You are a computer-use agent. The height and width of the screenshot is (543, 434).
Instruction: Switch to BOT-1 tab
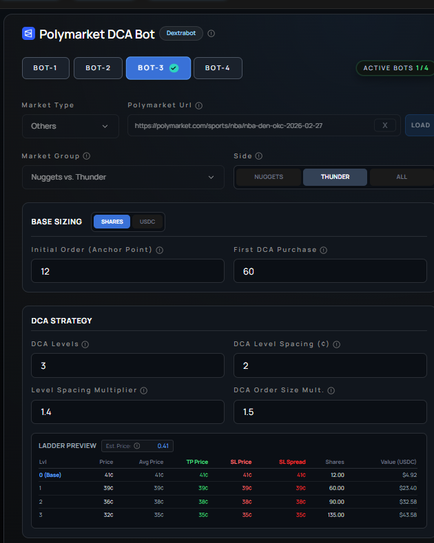45,68
